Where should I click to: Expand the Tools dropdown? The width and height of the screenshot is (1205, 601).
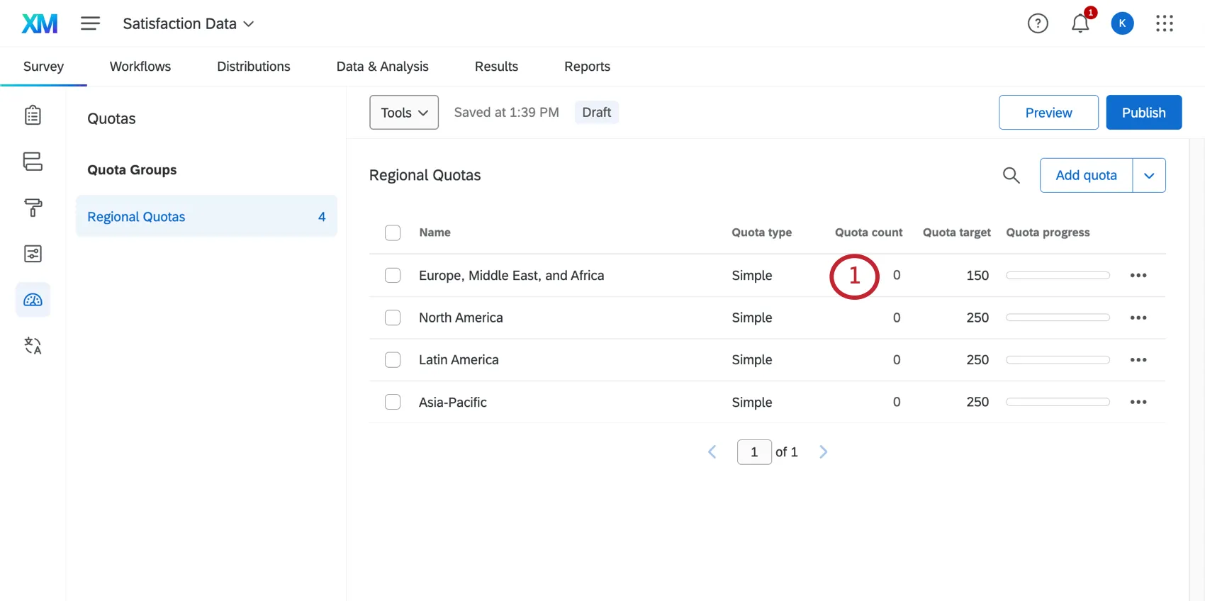coord(404,113)
